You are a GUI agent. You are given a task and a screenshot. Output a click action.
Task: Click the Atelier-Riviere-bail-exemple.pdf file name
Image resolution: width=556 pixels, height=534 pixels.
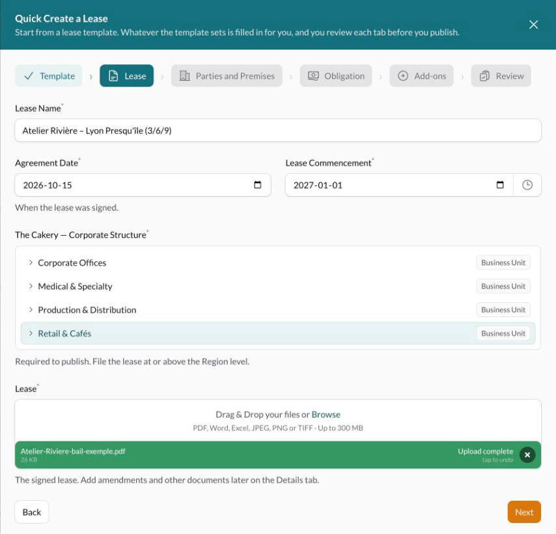pos(73,451)
